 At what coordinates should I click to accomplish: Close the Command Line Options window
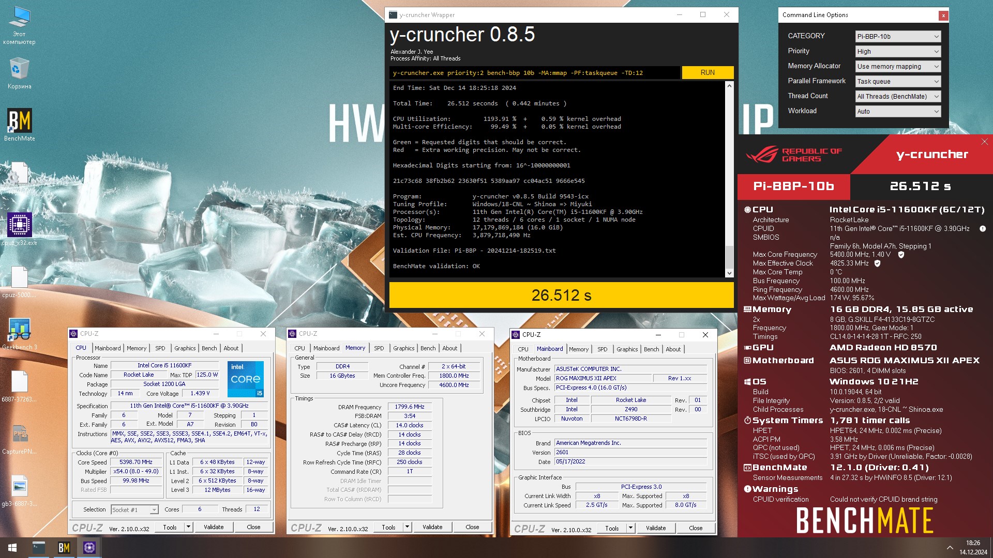pos(943,16)
